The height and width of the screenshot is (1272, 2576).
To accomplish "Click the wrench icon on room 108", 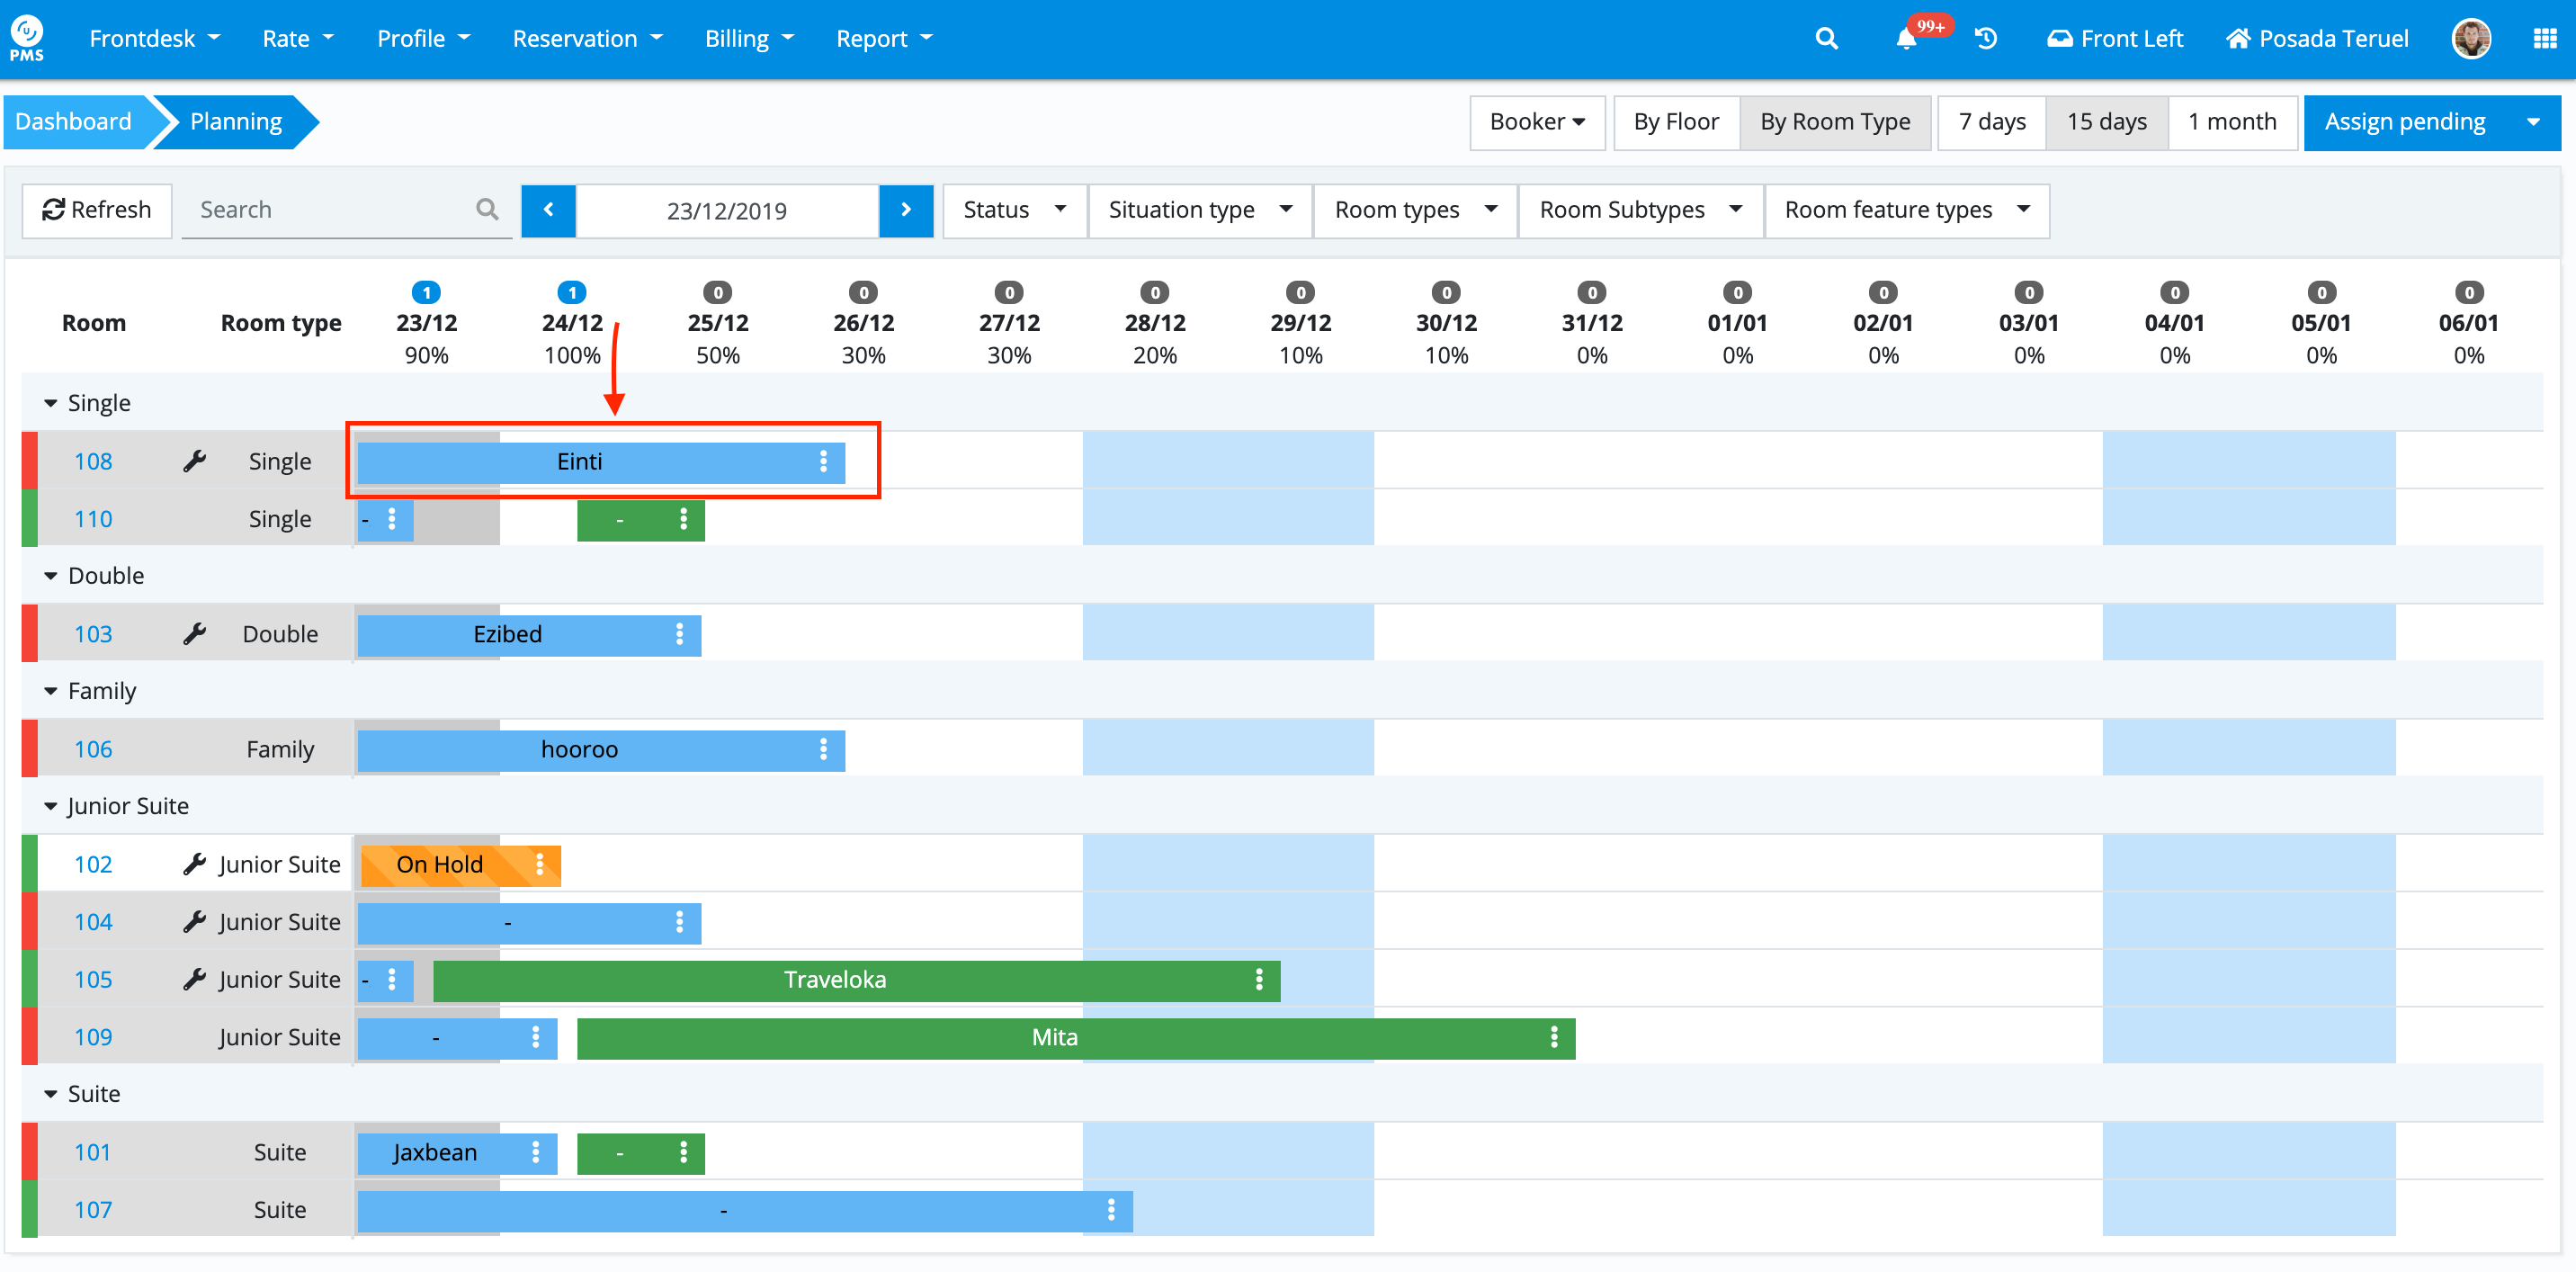I will (194, 461).
